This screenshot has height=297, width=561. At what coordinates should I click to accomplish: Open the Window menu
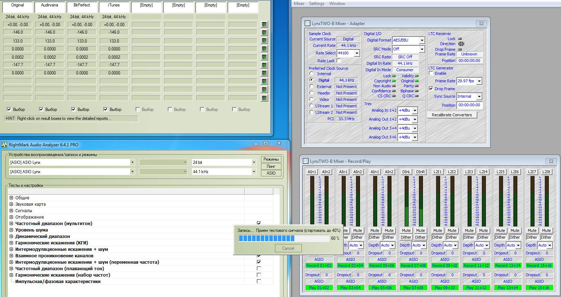[x=337, y=4]
